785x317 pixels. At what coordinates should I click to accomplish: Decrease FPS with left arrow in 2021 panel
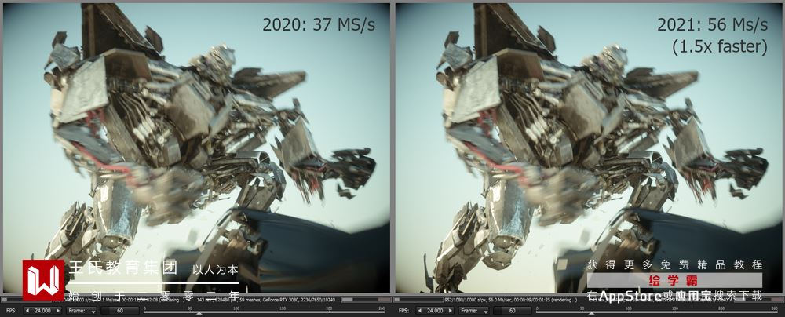(420, 311)
